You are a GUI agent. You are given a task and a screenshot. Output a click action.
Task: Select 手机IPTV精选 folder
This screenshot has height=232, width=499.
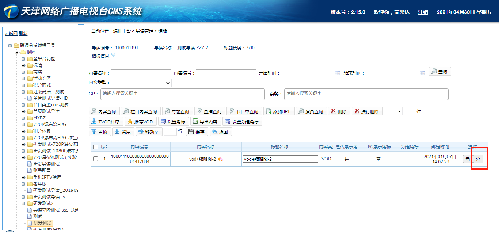tap(47, 177)
